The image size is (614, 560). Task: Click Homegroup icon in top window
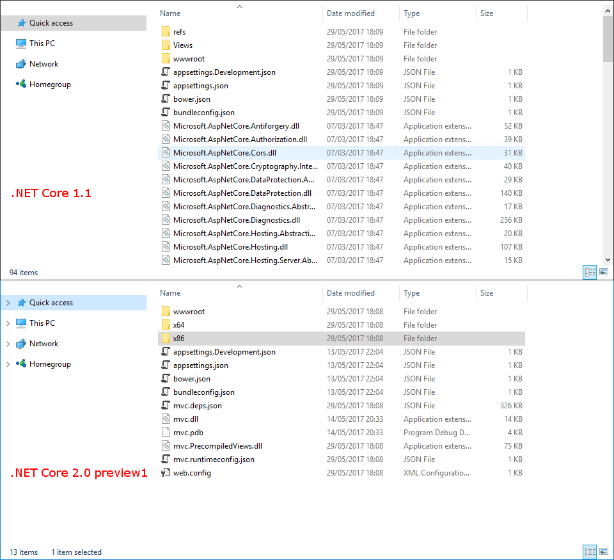click(x=21, y=84)
